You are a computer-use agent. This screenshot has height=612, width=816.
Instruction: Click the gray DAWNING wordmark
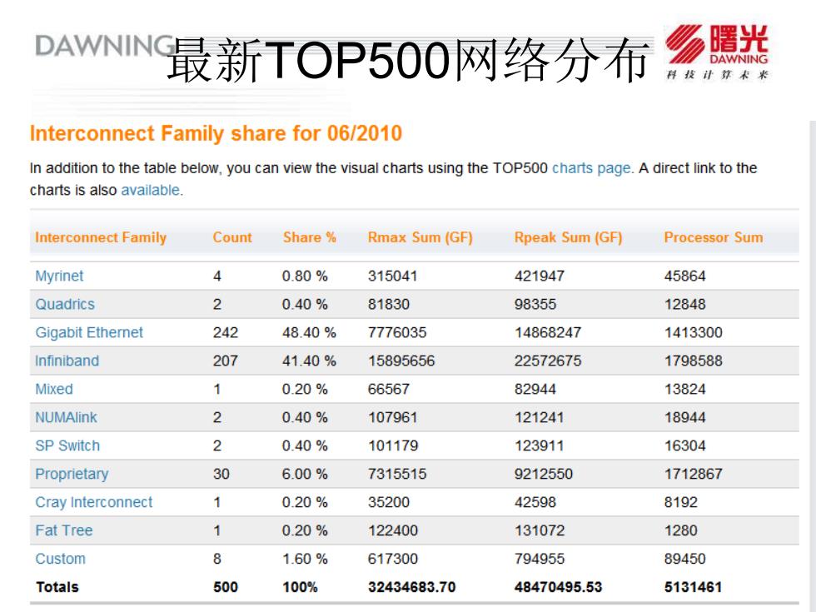pyautogui.click(x=104, y=46)
